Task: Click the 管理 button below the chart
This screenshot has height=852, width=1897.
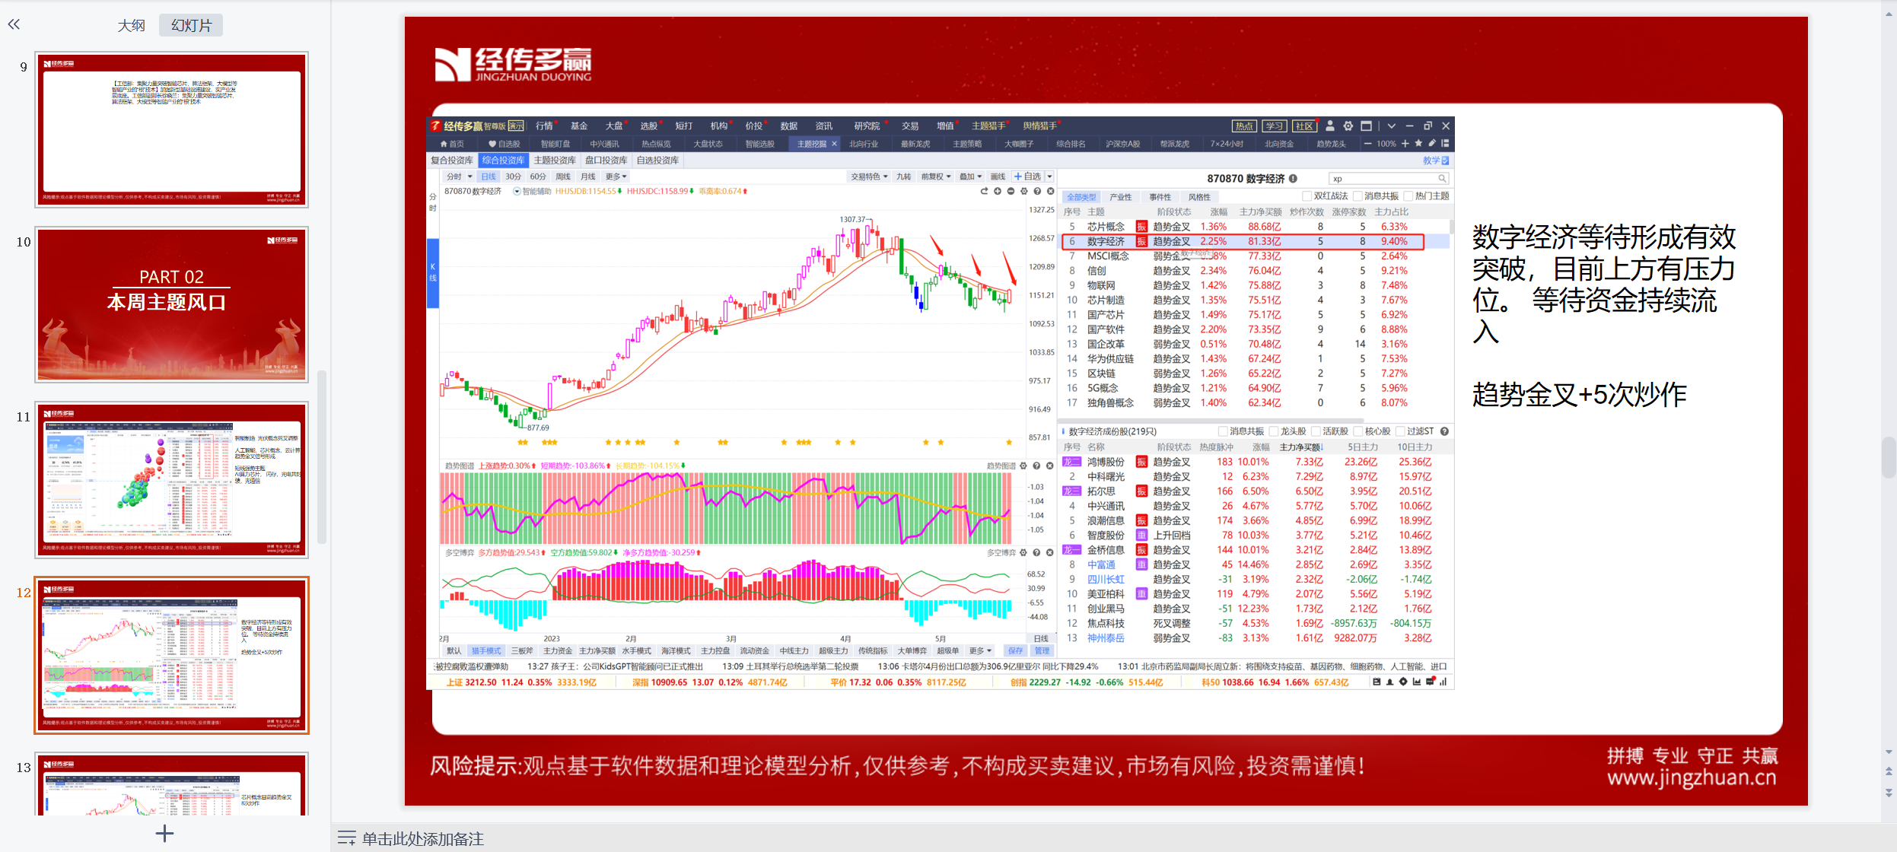Action: coord(1042,651)
